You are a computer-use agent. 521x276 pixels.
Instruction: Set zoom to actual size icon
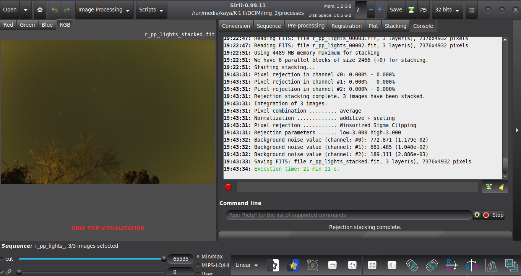point(392,265)
